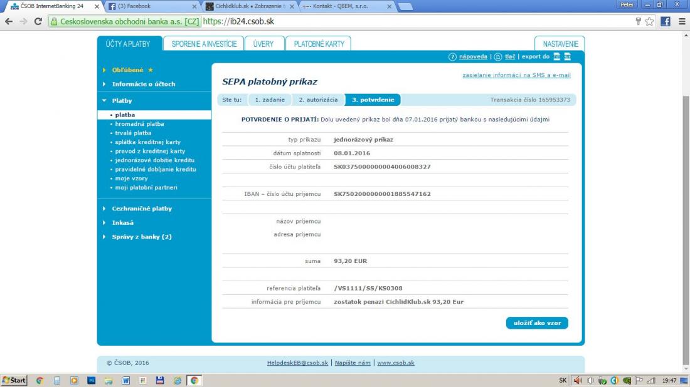690x387 pixels.
Task: Open www.csob.sk footer link
Action: click(396, 363)
